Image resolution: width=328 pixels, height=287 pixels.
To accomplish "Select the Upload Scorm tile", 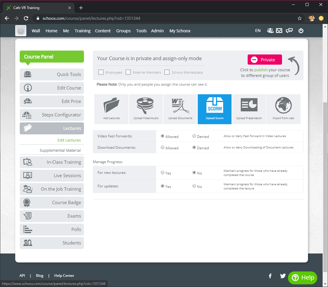I will pos(214,109).
